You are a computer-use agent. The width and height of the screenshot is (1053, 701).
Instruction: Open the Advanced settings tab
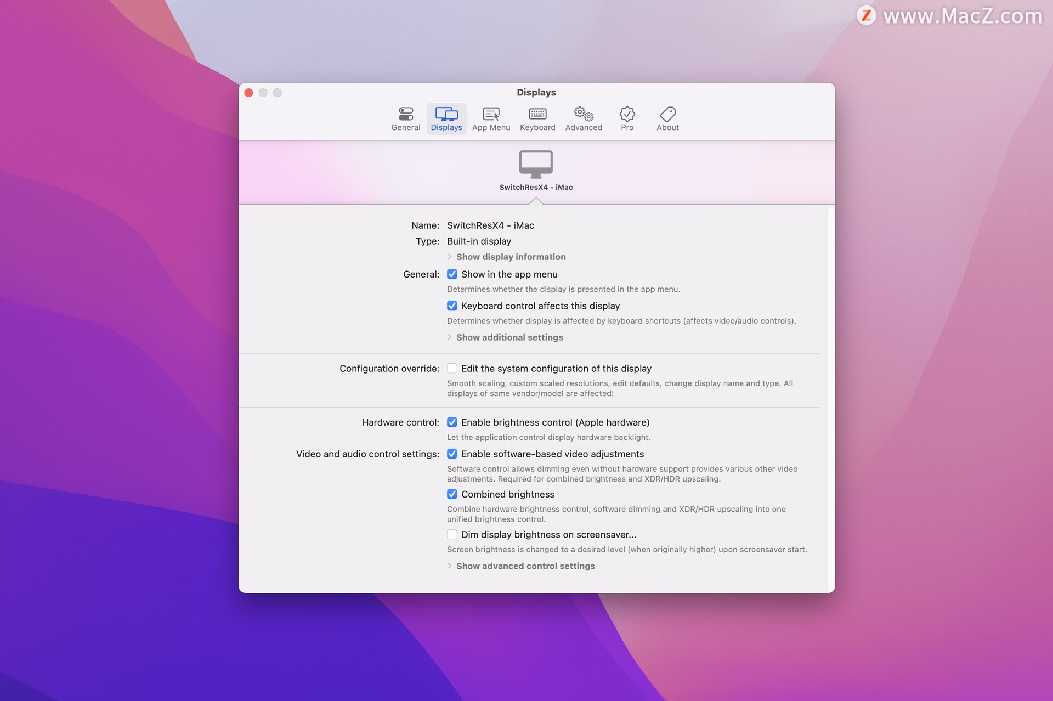585,118
